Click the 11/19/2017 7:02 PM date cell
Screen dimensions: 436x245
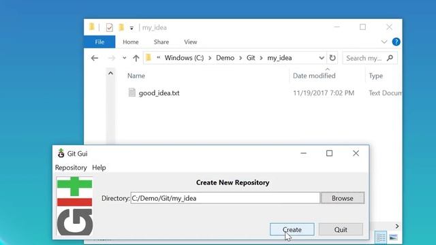point(324,93)
